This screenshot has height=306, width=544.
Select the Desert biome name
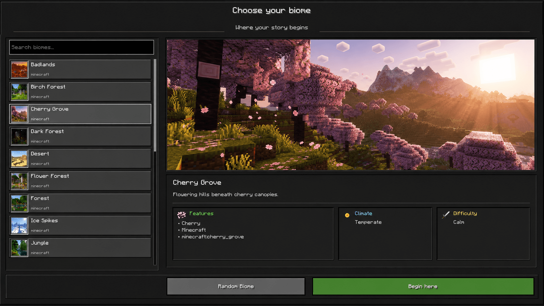tap(40, 153)
